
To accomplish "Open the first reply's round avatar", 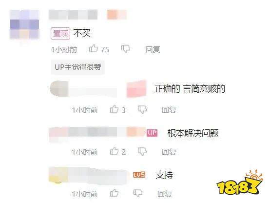I will pos(58,89).
